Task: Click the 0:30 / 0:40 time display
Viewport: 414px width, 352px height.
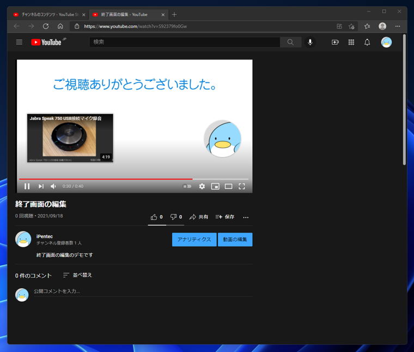Action: [x=73, y=186]
